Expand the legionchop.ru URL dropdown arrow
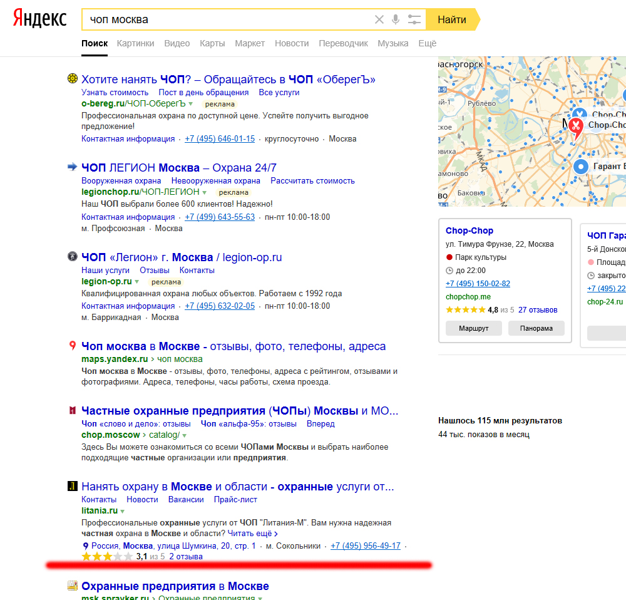The image size is (626, 600). pyautogui.click(x=205, y=192)
